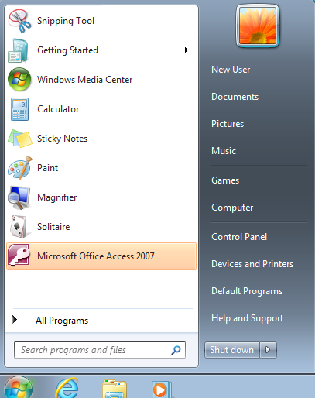The image size is (315, 398).
Task: Select Devices and Printers menu entry
Action: [252, 264]
